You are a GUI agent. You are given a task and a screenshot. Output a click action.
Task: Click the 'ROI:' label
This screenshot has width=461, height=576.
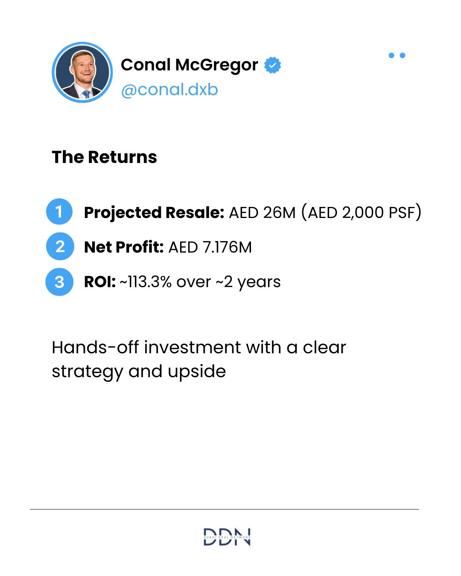[x=100, y=282]
